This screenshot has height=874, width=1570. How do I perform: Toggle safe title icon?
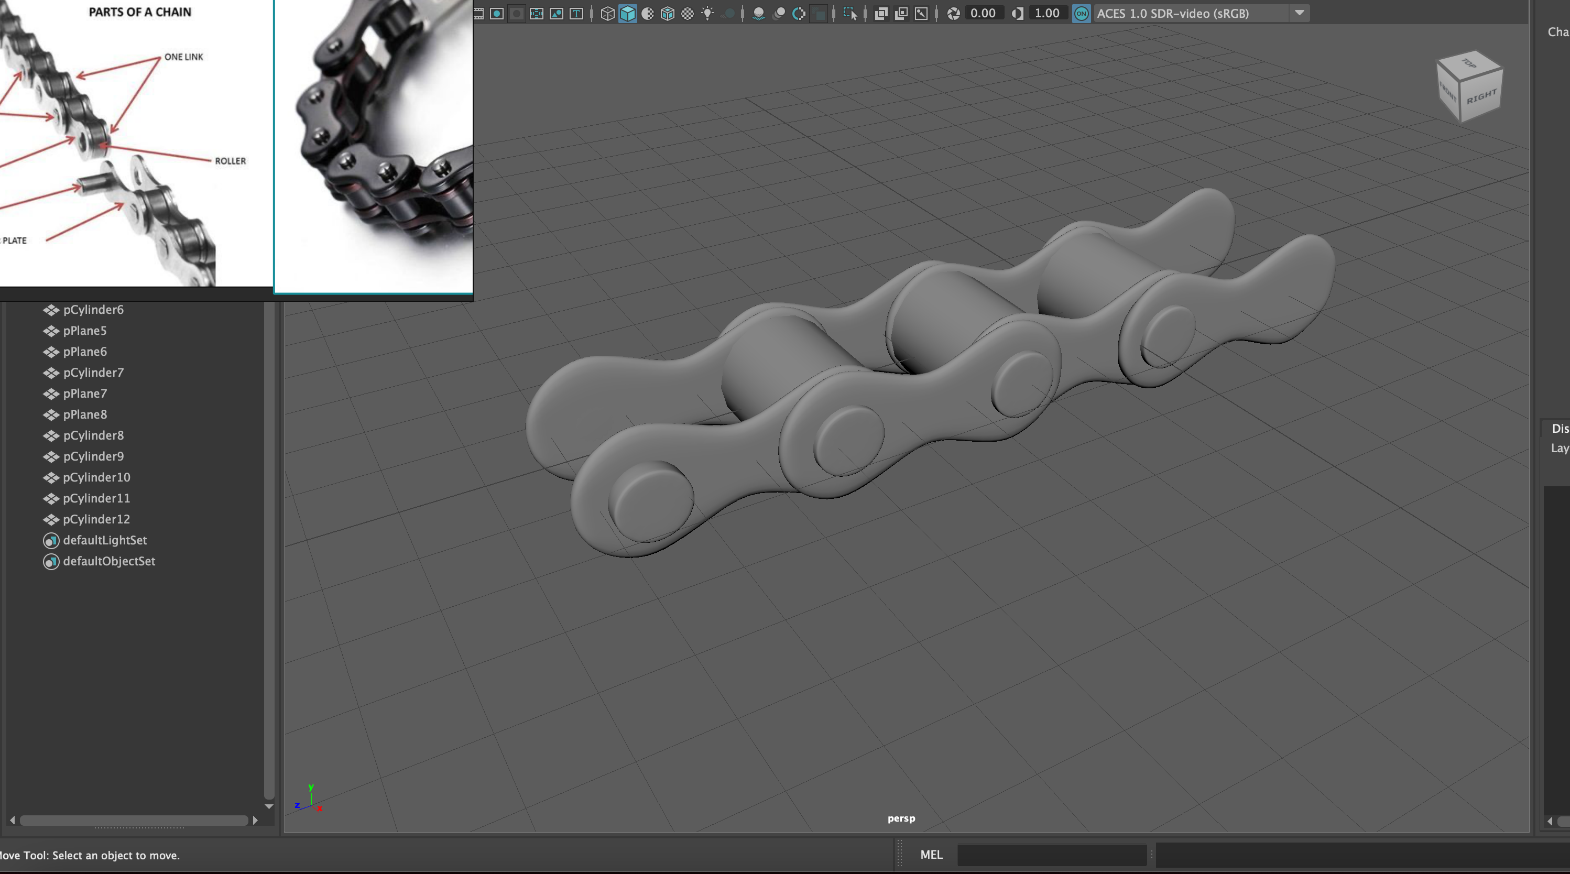click(x=576, y=14)
